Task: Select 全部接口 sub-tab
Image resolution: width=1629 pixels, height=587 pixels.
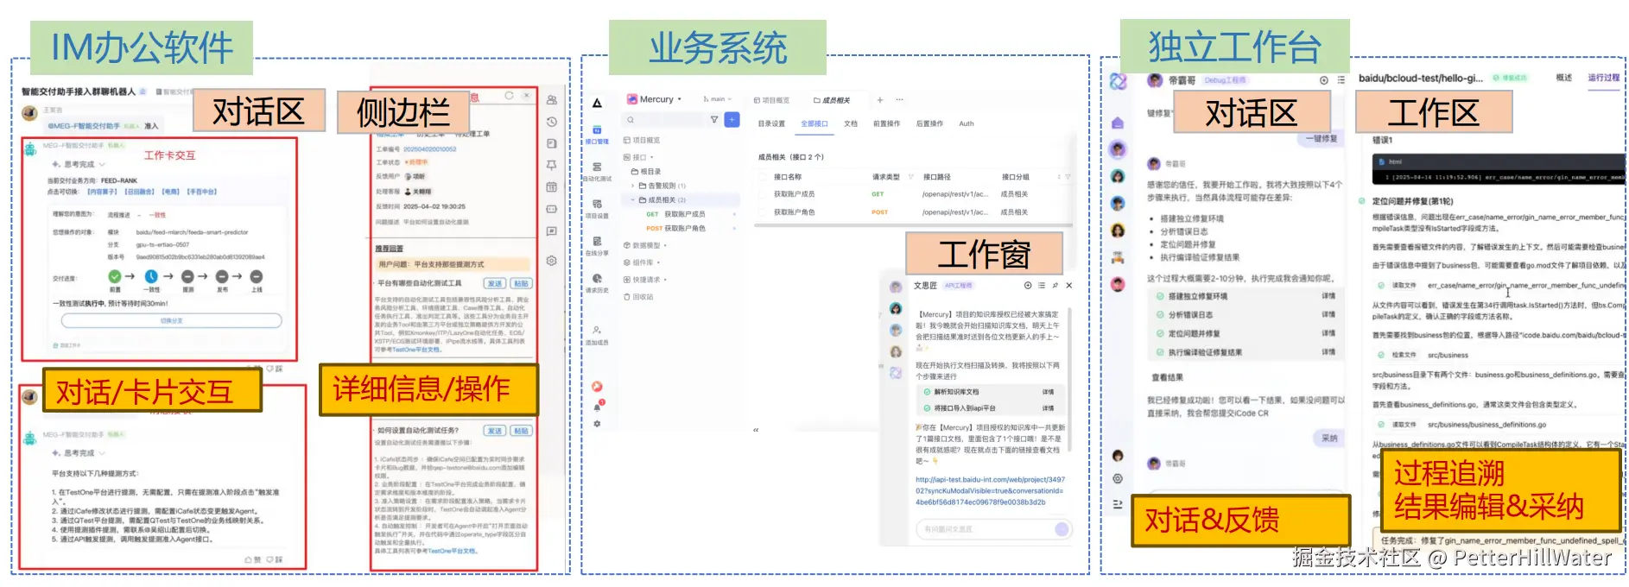Action: click(x=814, y=123)
